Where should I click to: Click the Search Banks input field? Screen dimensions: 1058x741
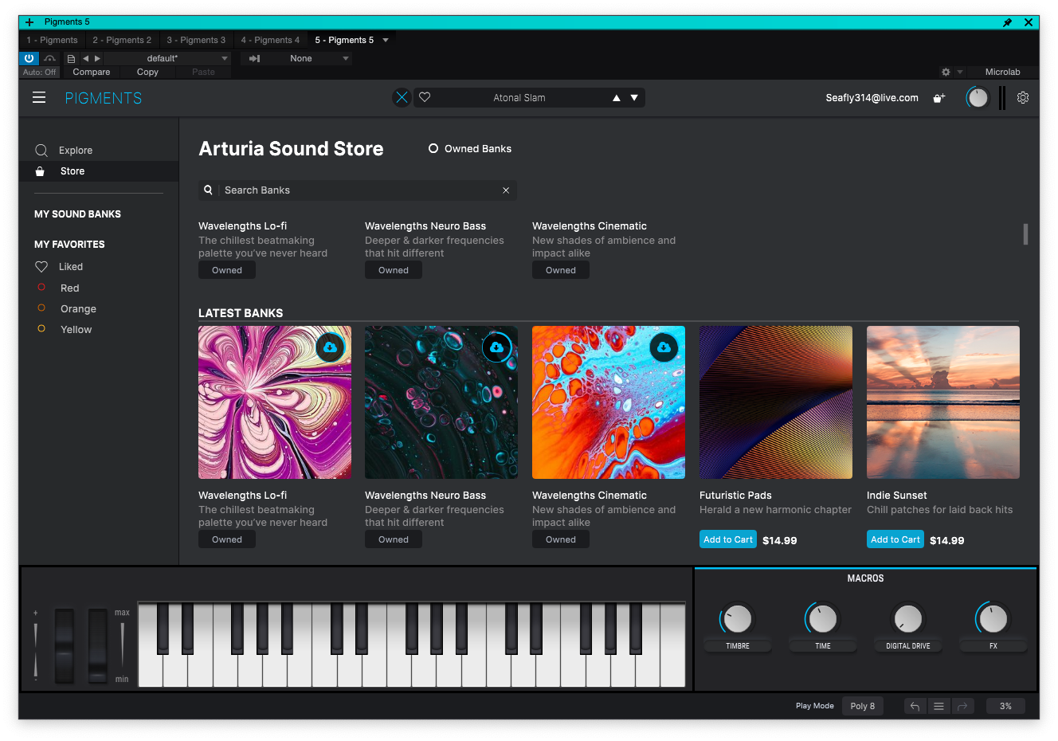tap(358, 190)
